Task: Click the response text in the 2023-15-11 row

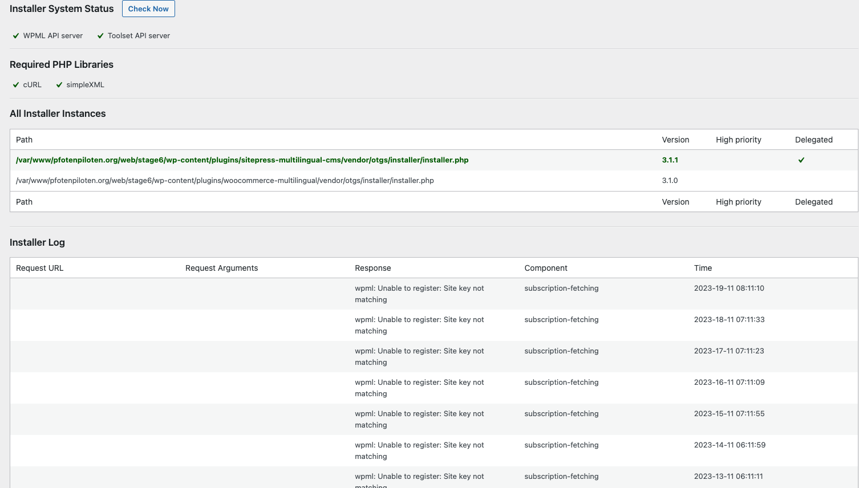Action: tap(419, 420)
